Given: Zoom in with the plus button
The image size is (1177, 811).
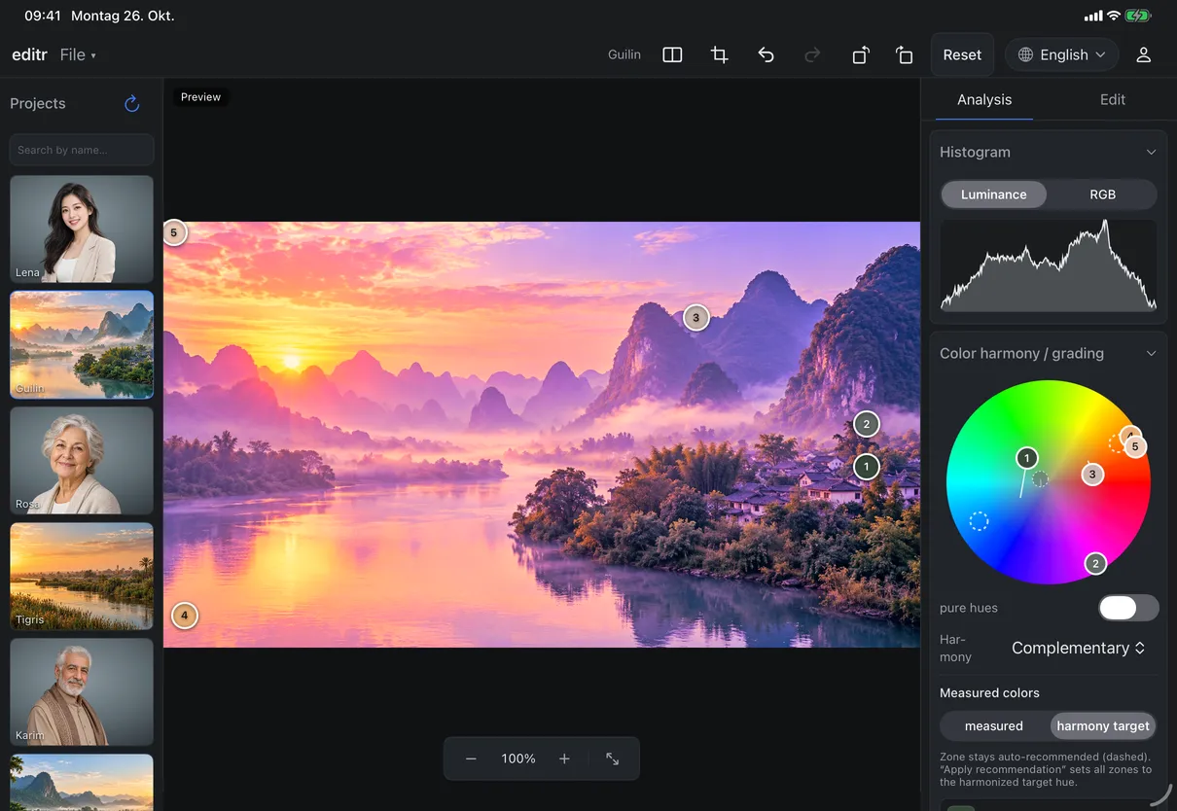Looking at the screenshot, I should [564, 758].
